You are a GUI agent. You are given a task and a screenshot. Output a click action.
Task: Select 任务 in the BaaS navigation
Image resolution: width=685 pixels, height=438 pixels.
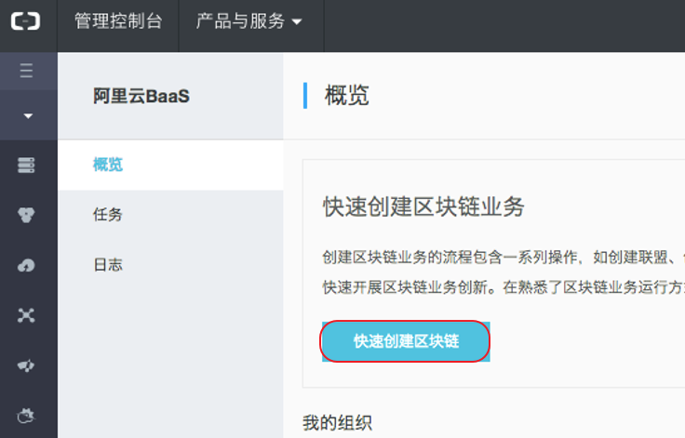[x=170, y=215]
